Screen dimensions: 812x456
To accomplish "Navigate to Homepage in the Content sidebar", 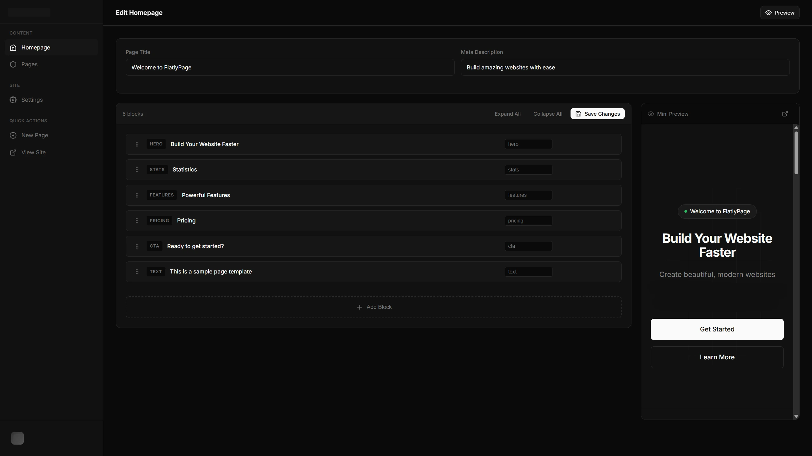I will point(36,48).
